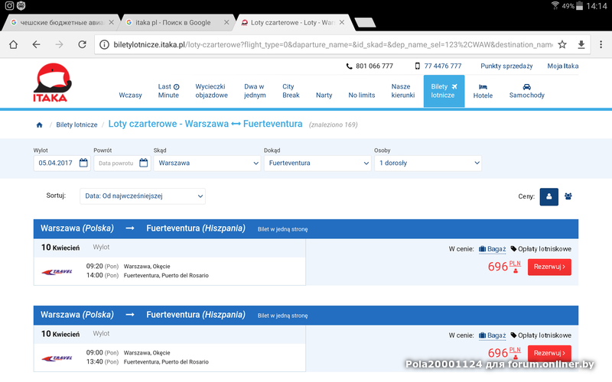
Task: Click the Itaka logo
Action: (x=52, y=83)
